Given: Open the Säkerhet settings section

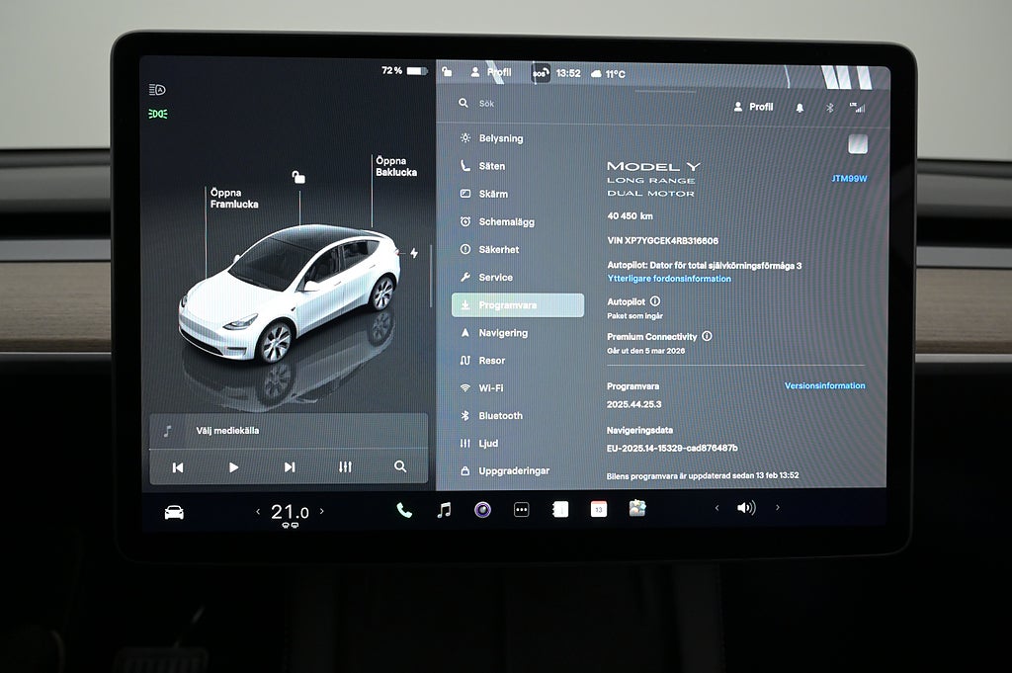Looking at the screenshot, I should pyautogui.click(x=499, y=250).
